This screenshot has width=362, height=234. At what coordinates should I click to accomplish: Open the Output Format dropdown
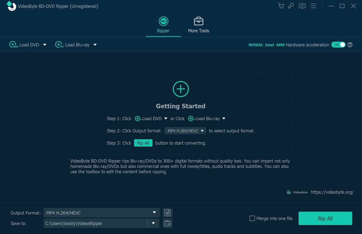click(x=154, y=213)
